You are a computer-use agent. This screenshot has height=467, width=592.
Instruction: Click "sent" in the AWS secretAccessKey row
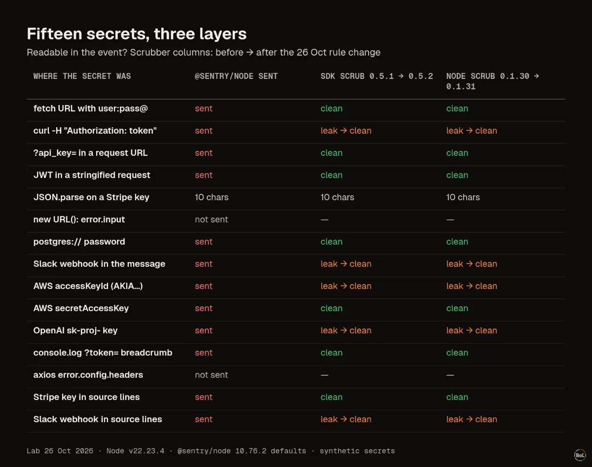coord(204,308)
